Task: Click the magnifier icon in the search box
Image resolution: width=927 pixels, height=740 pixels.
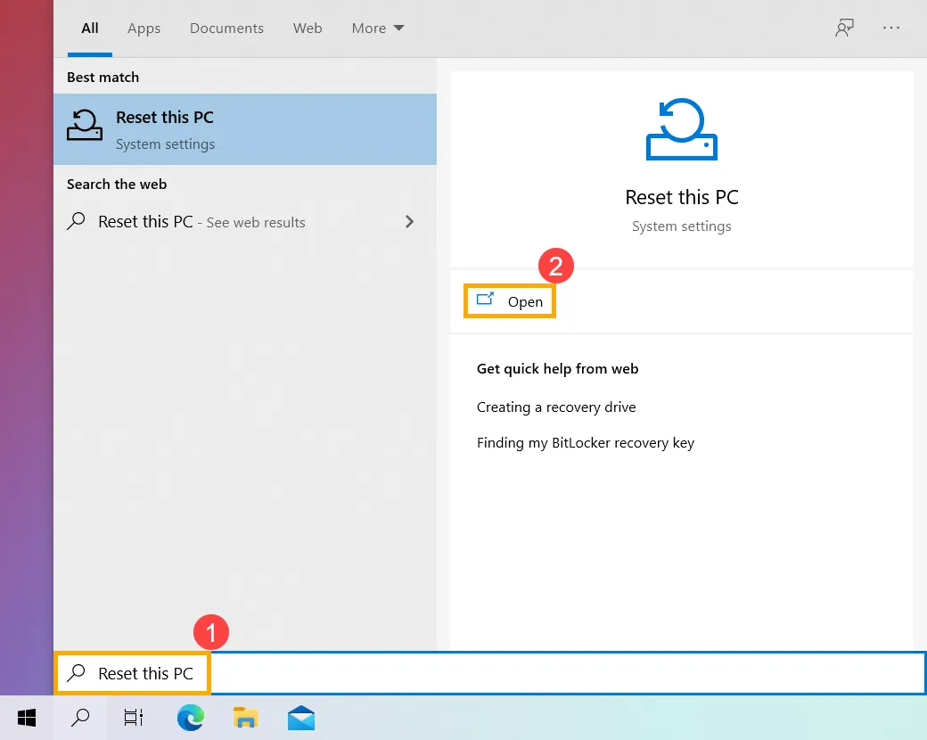Action: (79, 673)
